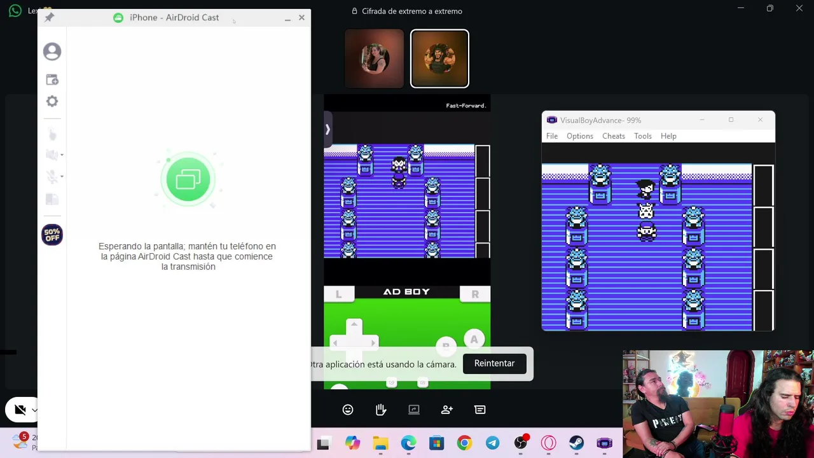
Task: Open Microsoft Store from the taskbar
Action: click(x=436, y=443)
